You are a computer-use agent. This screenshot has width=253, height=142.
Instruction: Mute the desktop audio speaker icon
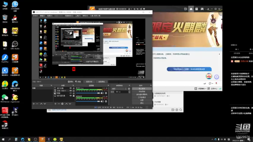click(102, 101)
